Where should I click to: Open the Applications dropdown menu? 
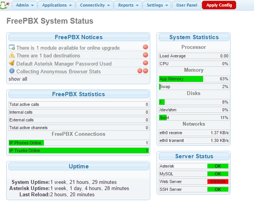(57, 5)
